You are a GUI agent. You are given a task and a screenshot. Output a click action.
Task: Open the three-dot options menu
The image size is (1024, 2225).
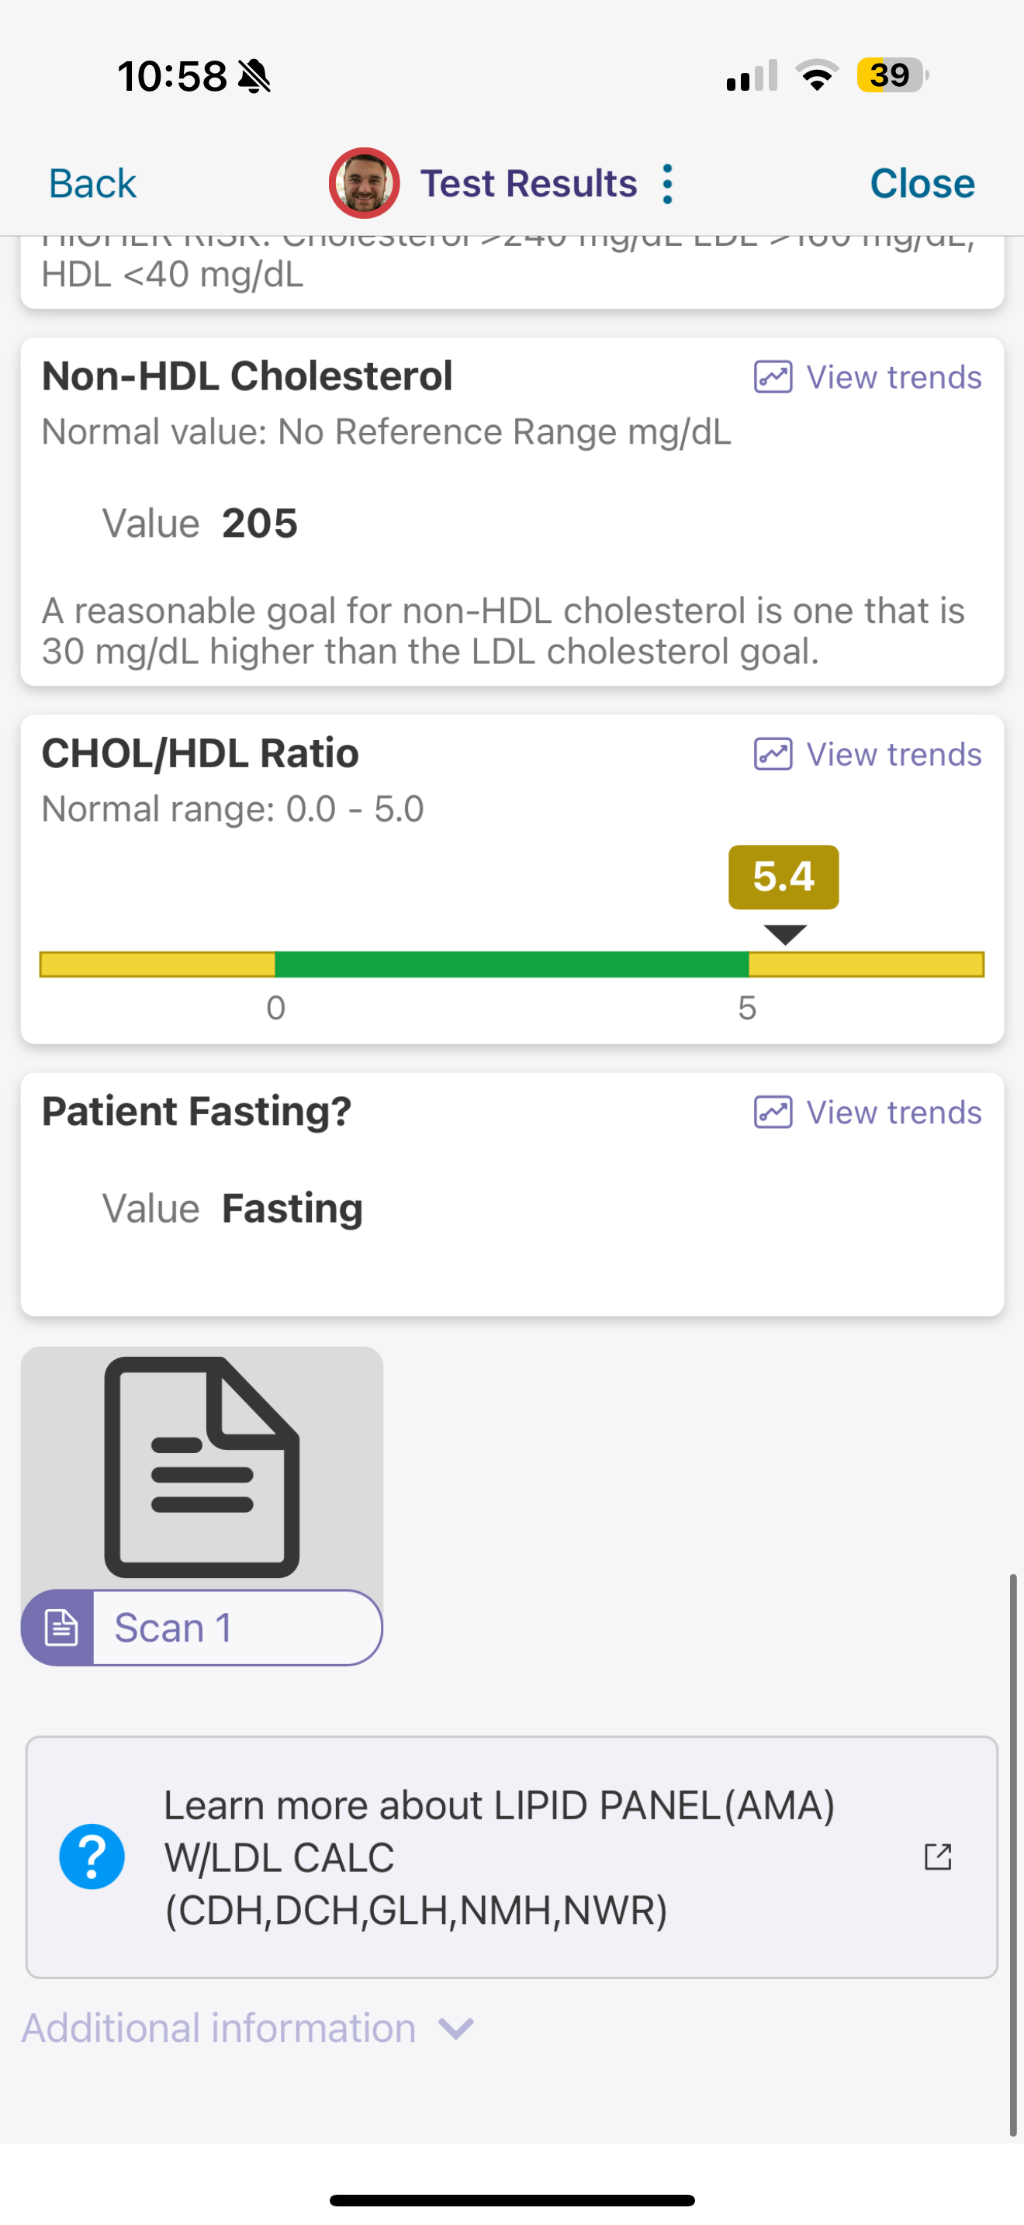coord(666,184)
